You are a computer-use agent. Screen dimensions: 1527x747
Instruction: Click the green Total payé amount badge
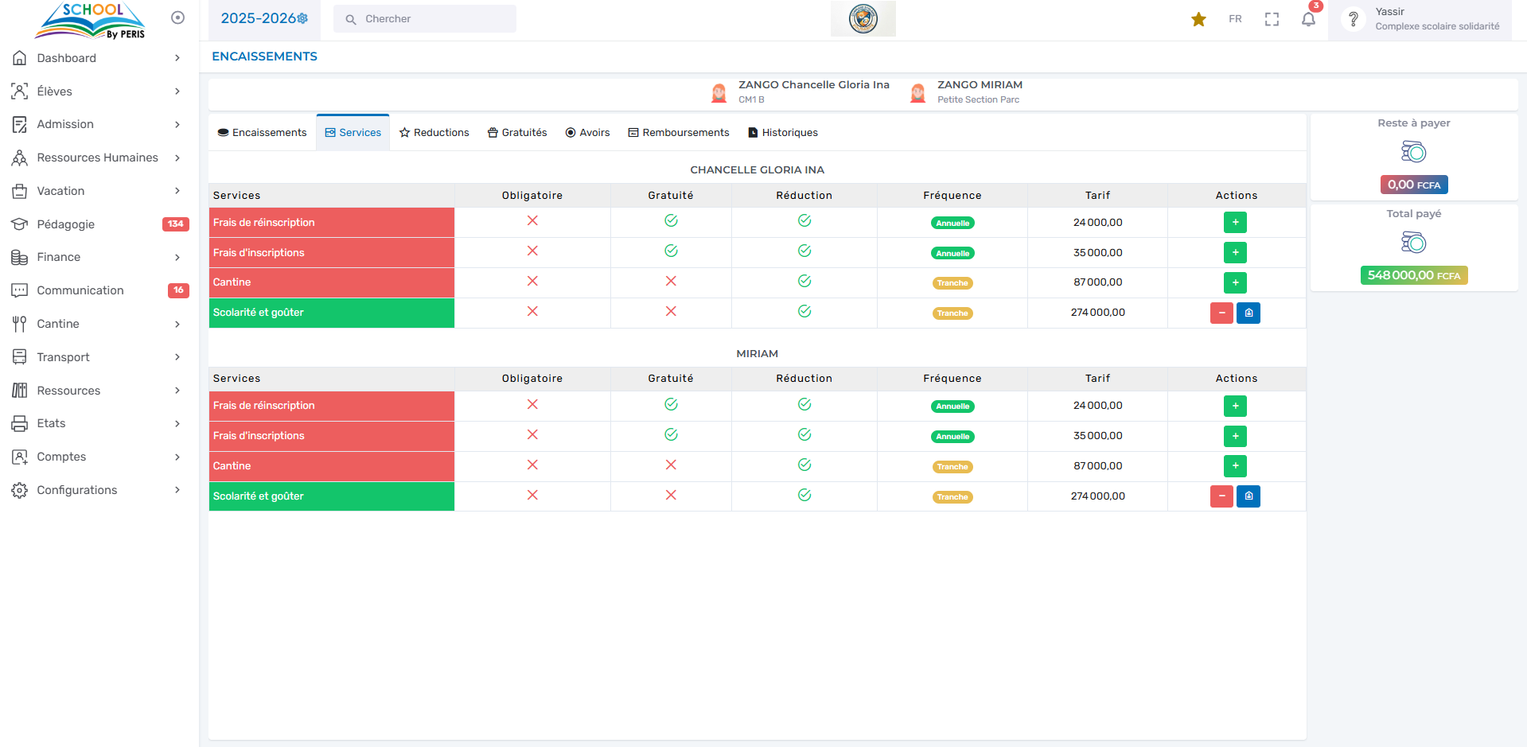[1413, 275]
